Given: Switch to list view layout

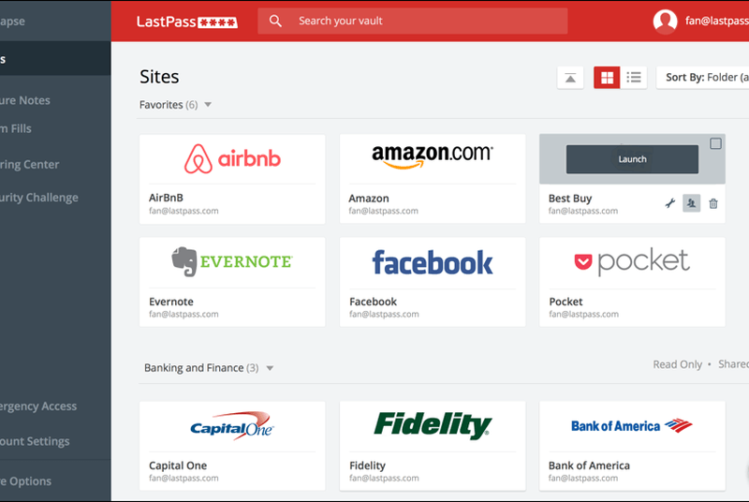Looking at the screenshot, I should click(x=634, y=78).
